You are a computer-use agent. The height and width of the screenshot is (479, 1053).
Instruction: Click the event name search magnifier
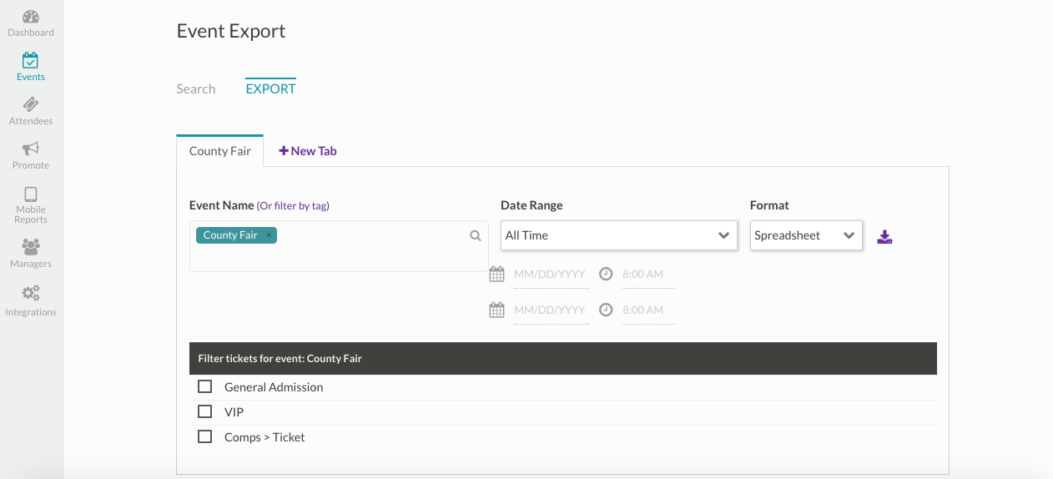476,236
